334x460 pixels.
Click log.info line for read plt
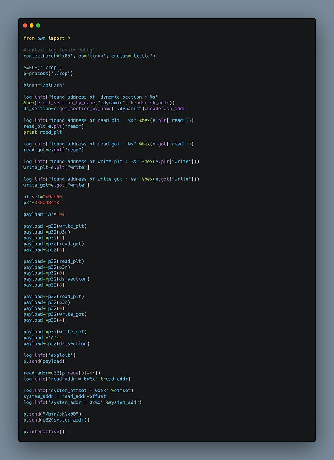coord(109,120)
